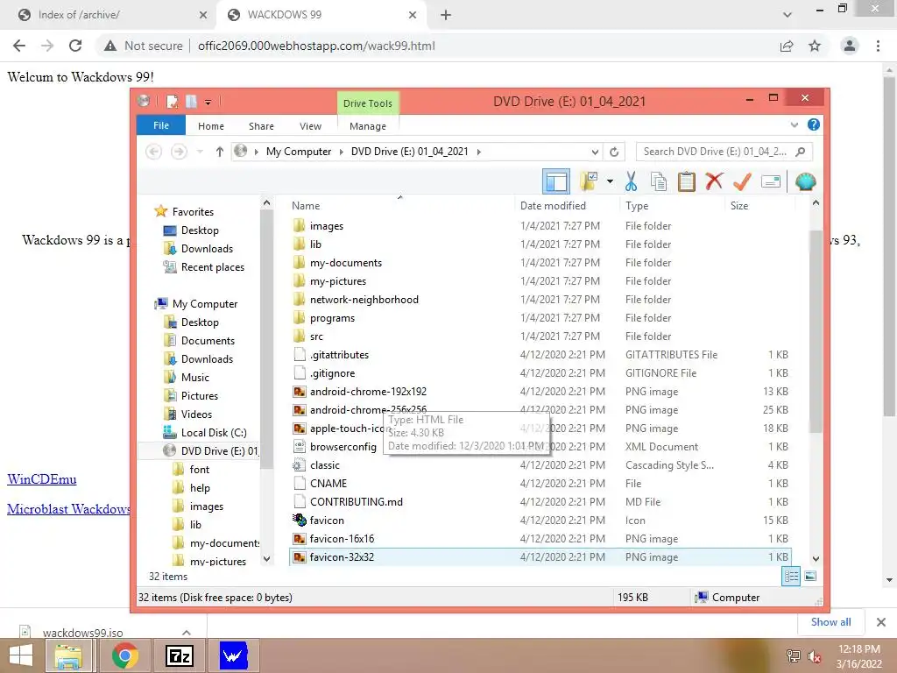Select the .gitattributes file
Viewport: 897px width, 673px height.
[339, 355]
